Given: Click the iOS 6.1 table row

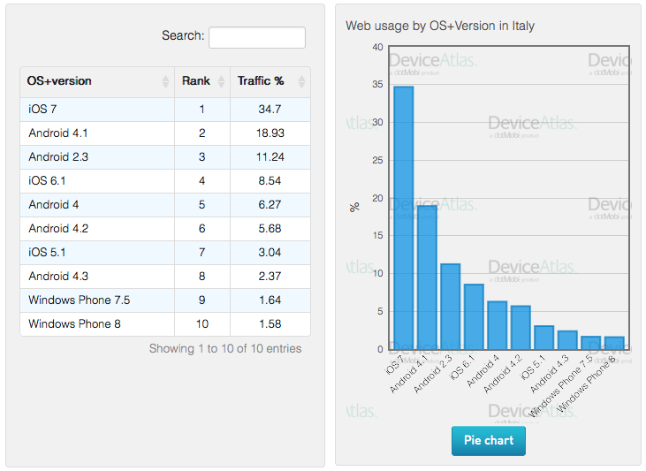Looking at the screenshot, I should tap(164, 181).
